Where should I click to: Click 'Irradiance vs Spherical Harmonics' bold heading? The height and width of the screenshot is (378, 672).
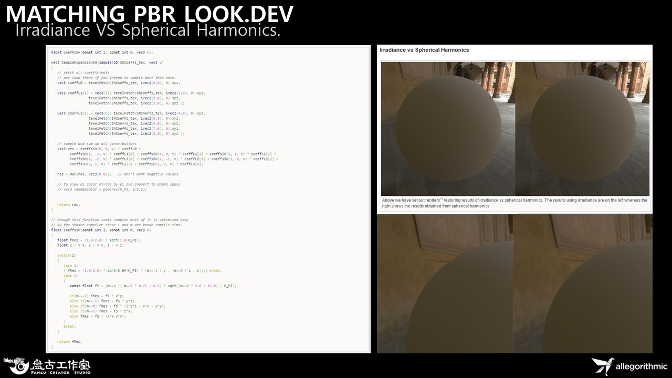point(424,50)
